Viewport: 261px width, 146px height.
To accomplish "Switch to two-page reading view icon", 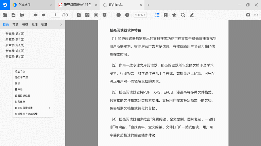I will coord(87,15).
